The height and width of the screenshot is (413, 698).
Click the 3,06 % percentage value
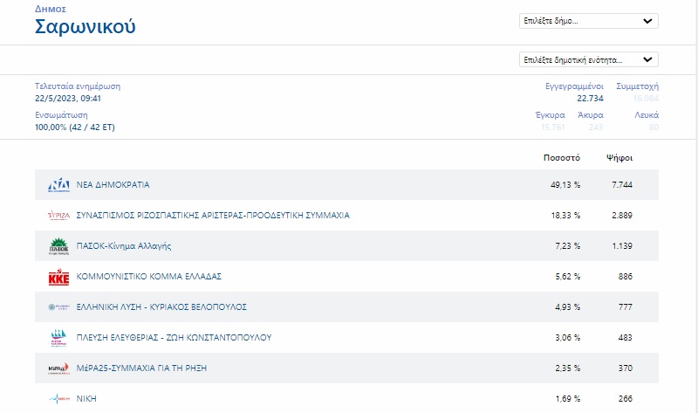click(x=568, y=338)
